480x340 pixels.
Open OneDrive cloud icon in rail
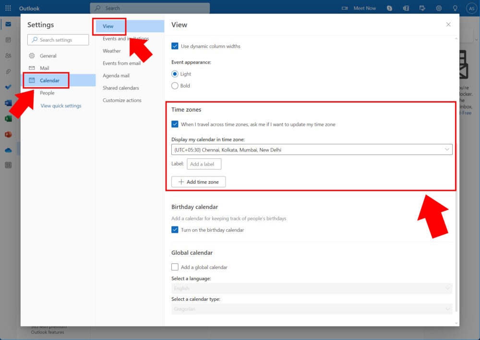click(x=8, y=150)
